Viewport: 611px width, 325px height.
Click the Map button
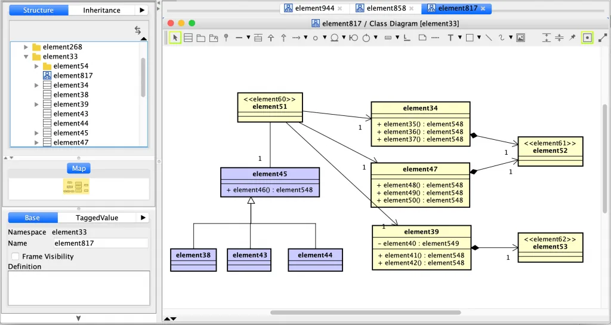point(79,168)
